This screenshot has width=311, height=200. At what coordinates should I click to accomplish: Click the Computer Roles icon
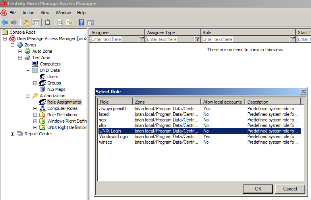tap(42, 108)
